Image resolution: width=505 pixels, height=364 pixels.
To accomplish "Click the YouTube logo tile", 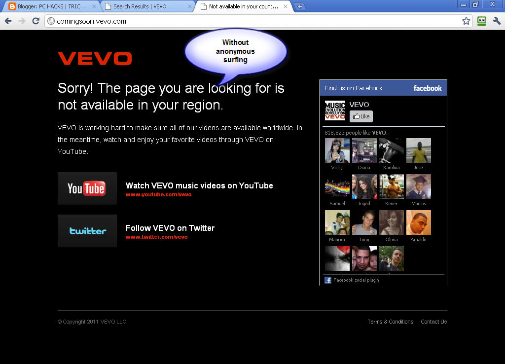I will coord(87,188).
